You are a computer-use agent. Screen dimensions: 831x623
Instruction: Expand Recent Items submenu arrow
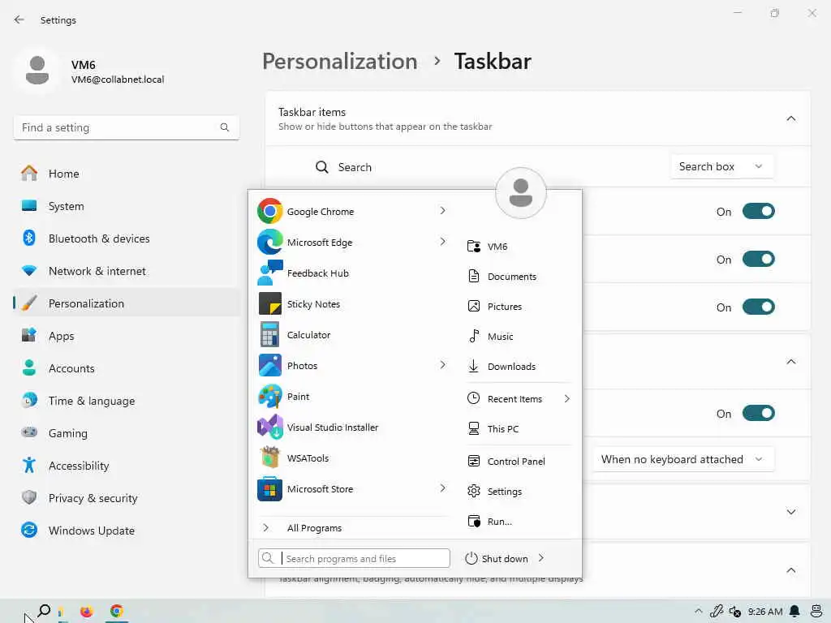567,399
